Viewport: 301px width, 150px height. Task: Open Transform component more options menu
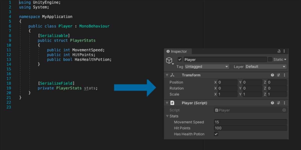point(284,75)
